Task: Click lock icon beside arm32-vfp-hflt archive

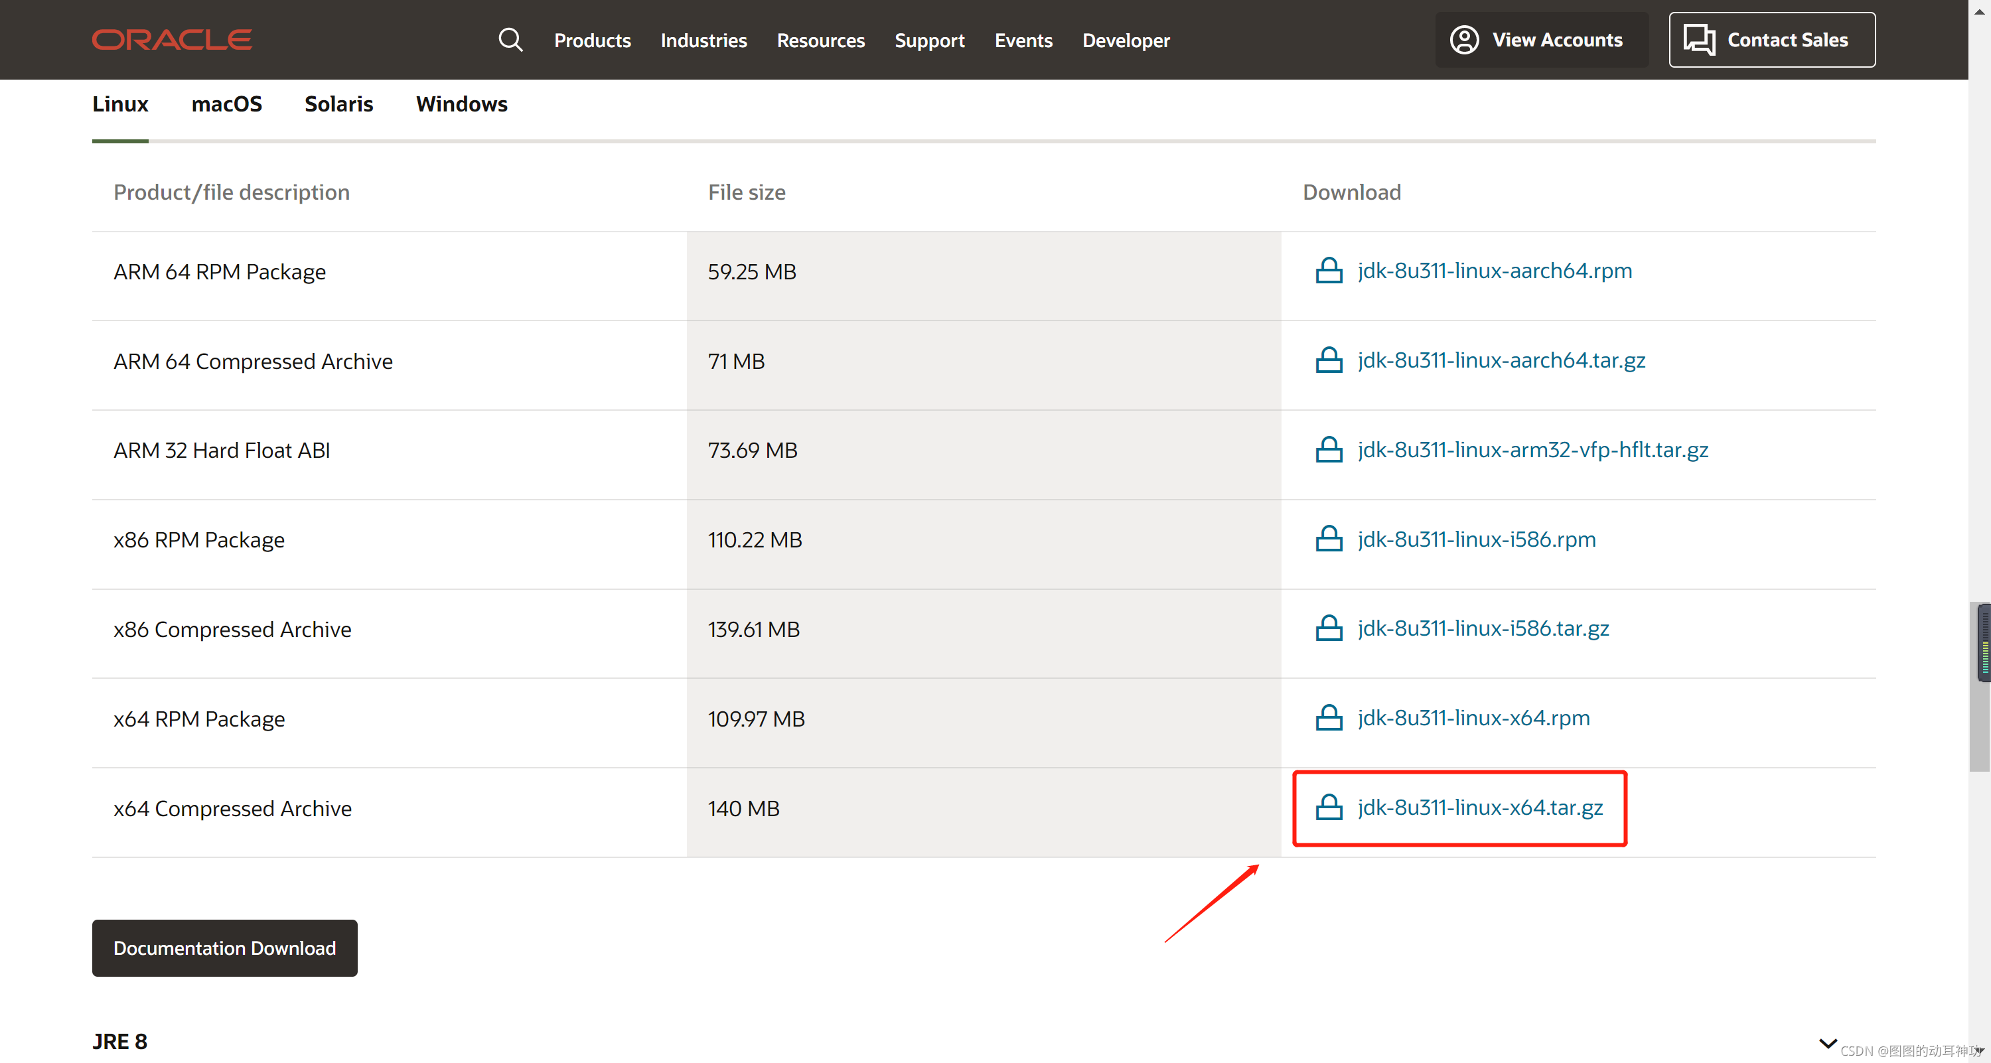Action: (1329, 450)
